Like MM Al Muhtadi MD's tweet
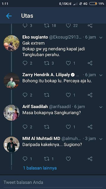106x189 pixels. coord(68,159)
